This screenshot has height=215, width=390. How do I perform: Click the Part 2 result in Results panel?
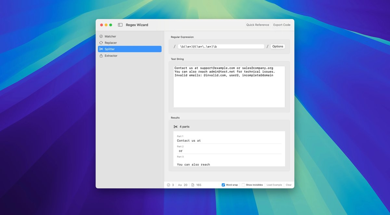click(x=227, y=149)
